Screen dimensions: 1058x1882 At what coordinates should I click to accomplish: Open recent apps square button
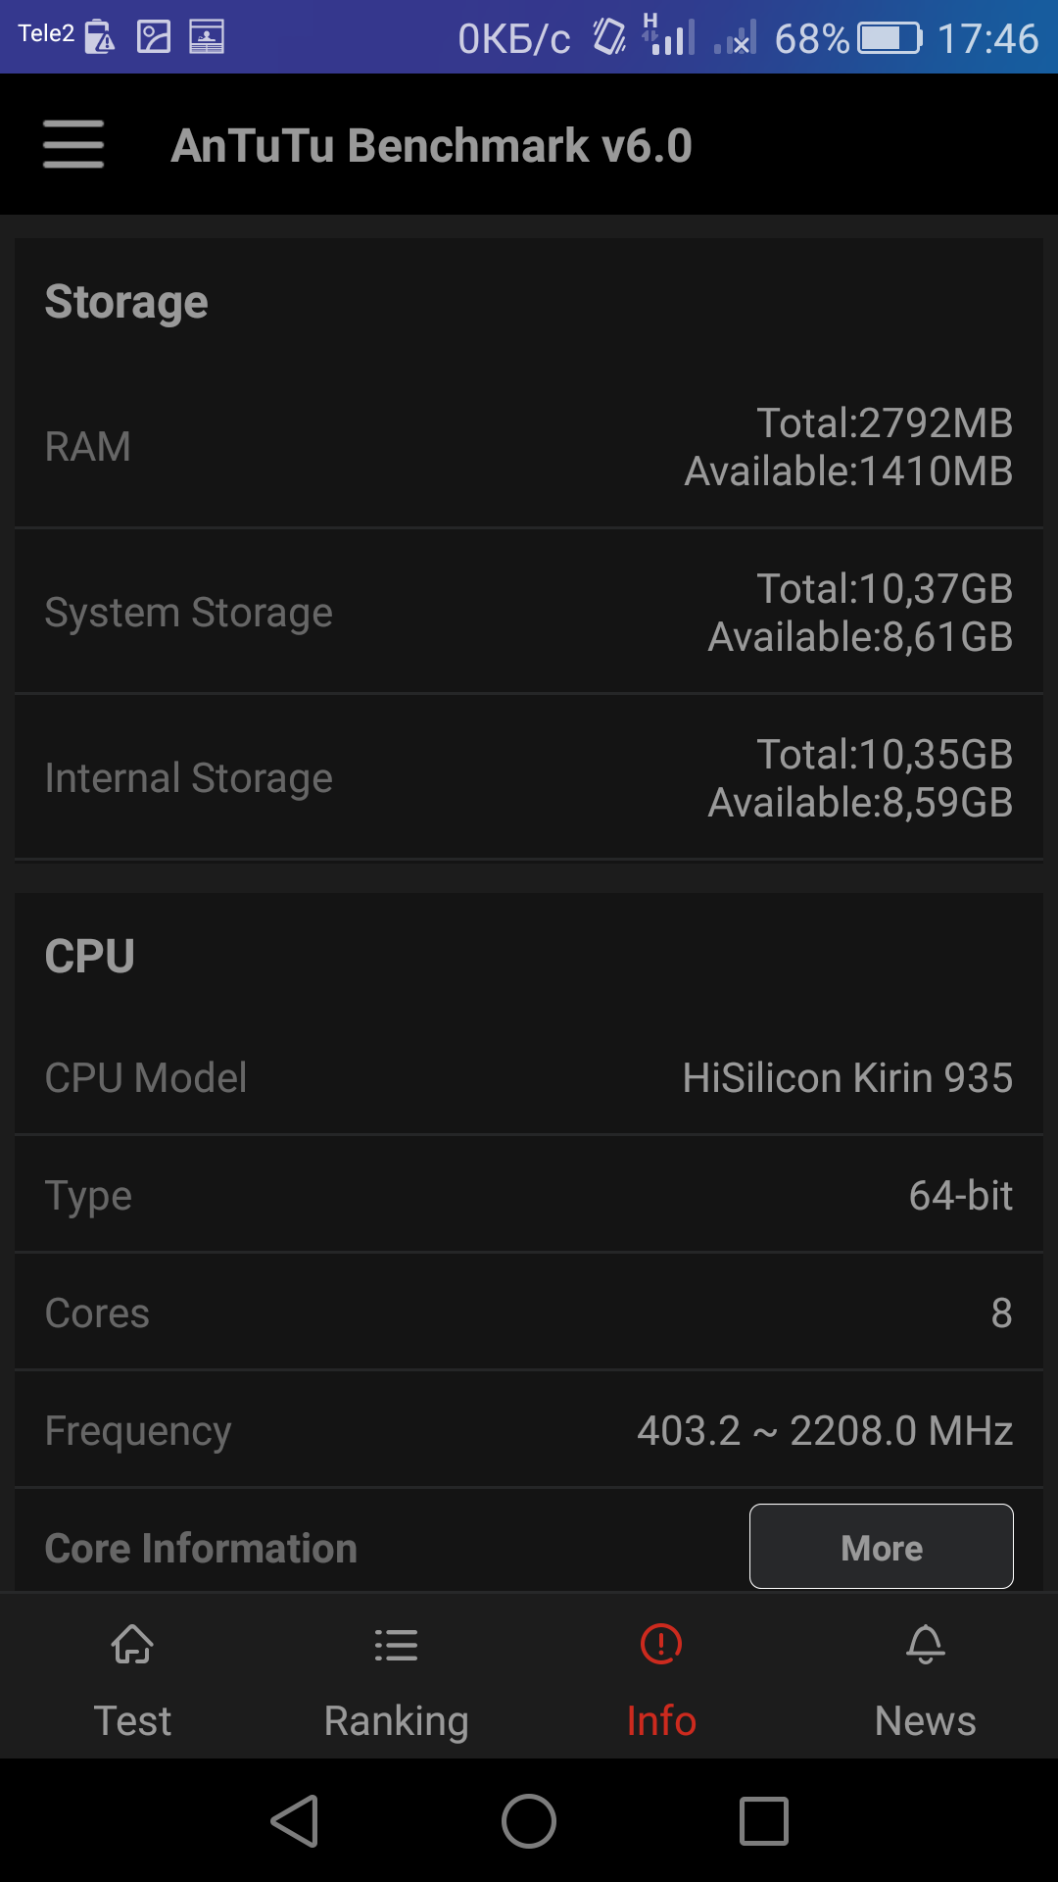pyautogui.click(x=764, y=1821)
